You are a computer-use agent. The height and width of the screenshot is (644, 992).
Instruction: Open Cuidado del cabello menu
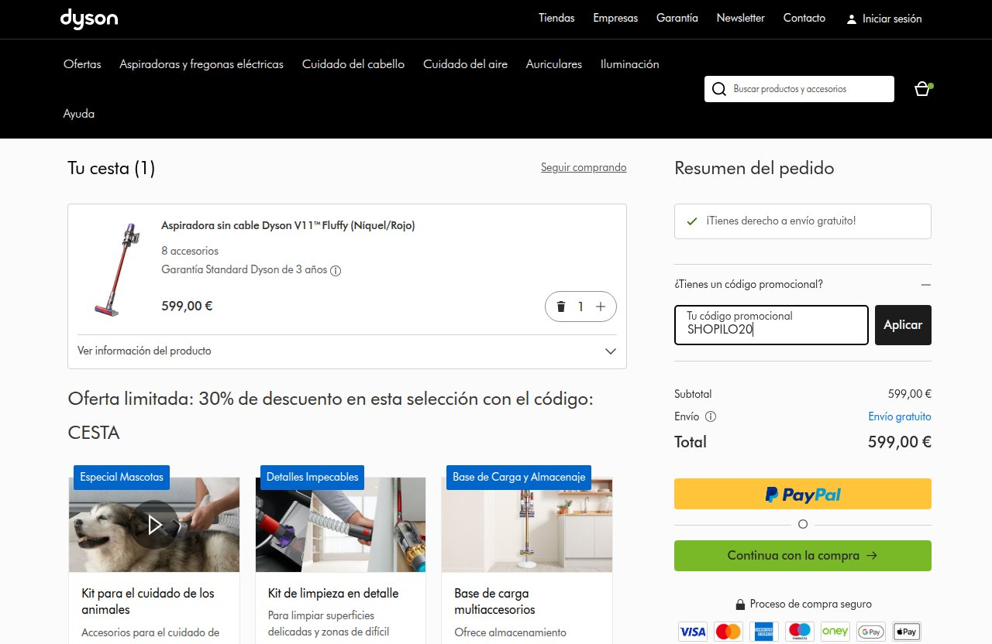[353, 64]
